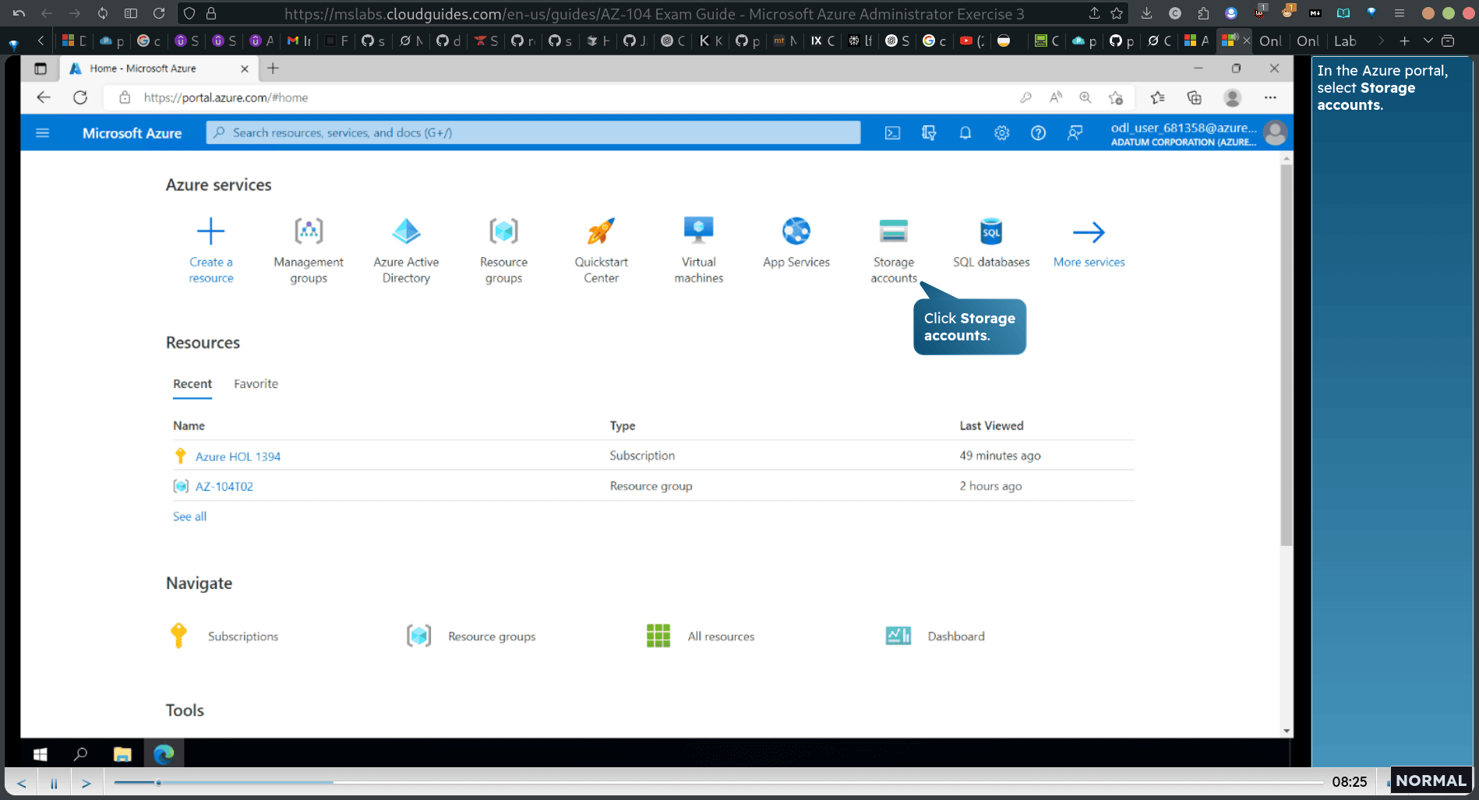This screenshot has height=800, width=1479.
Task: Click the Microsoft Azure home title
Action: [x=132, y=133]
